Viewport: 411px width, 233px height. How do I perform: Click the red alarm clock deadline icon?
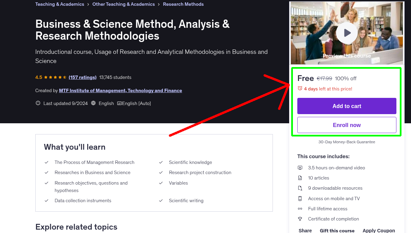tap(300, 88)
